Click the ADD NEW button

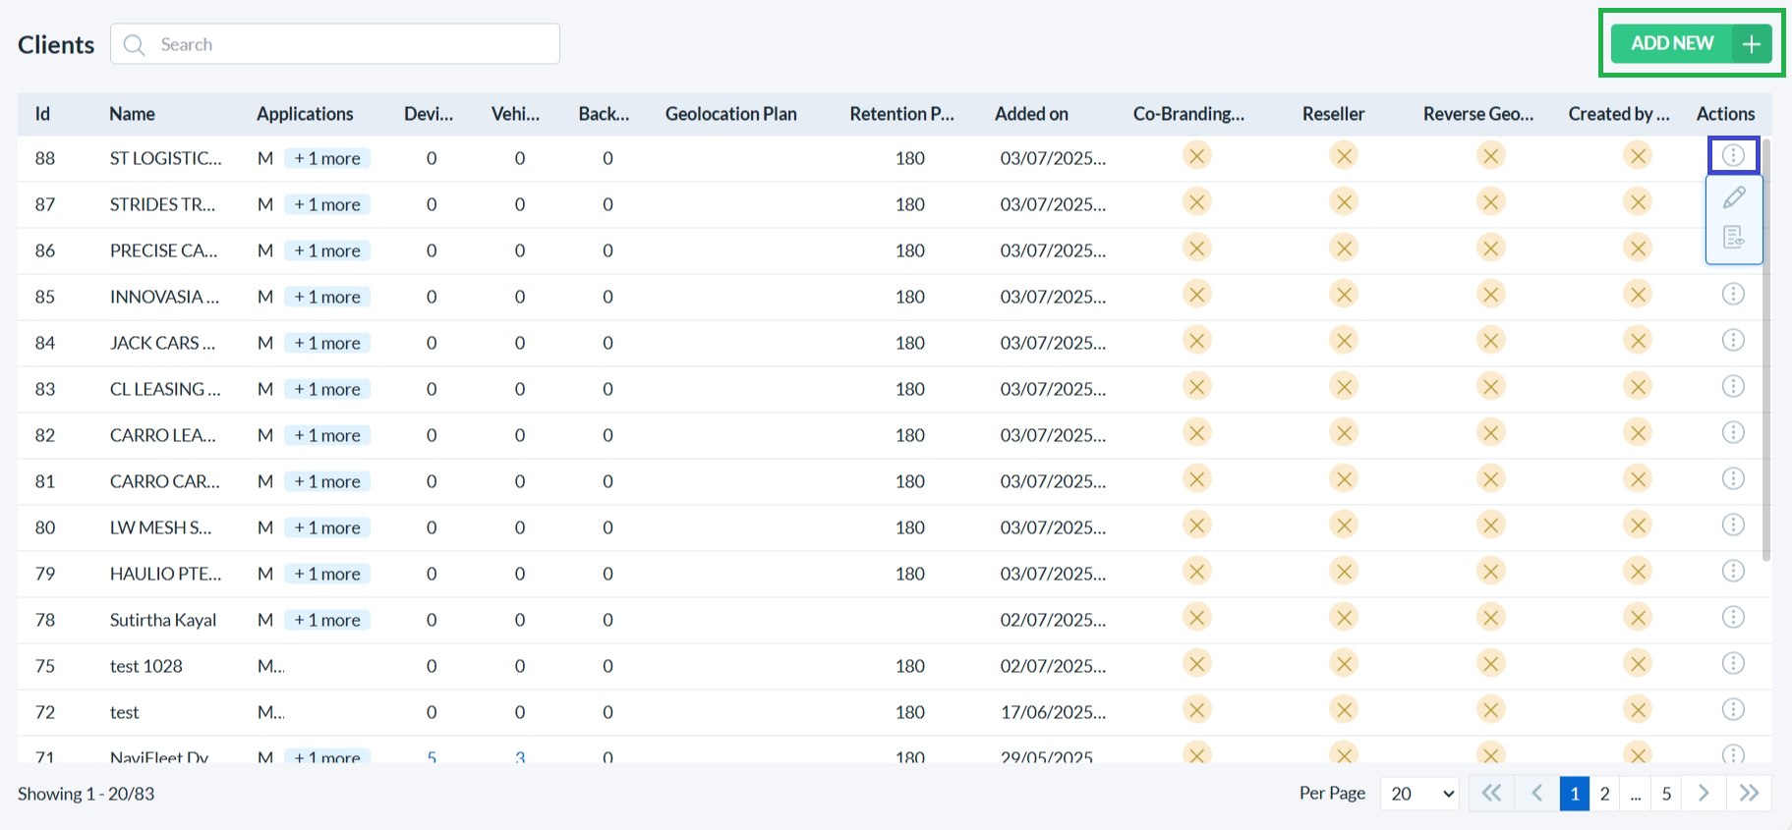1691,43
